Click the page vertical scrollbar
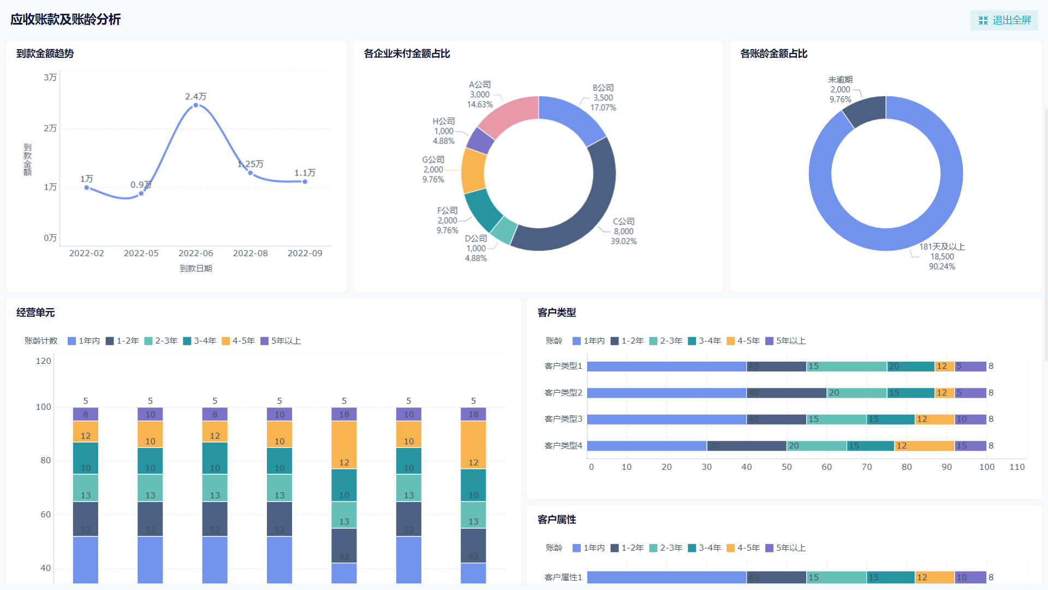 coord(1046,235)
